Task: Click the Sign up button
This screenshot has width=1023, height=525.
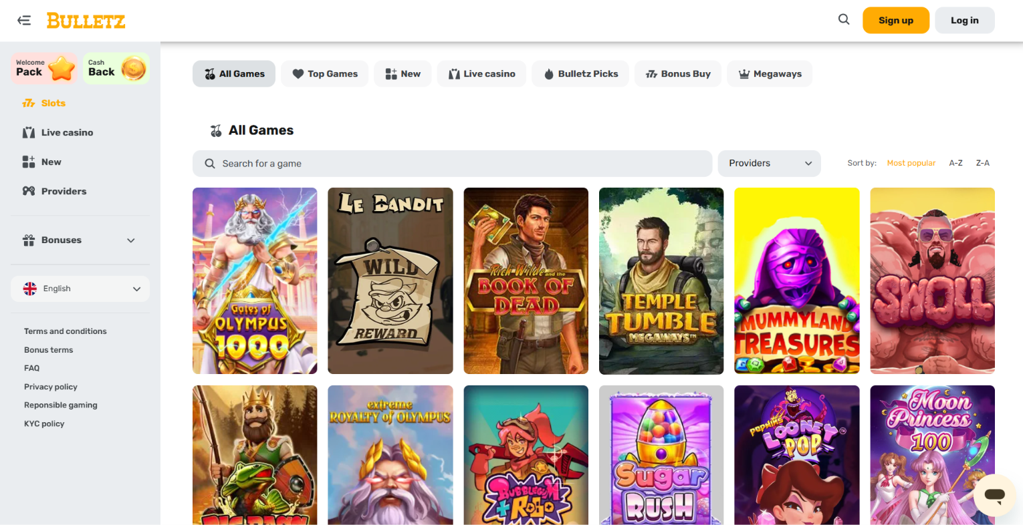Action: 896,20
